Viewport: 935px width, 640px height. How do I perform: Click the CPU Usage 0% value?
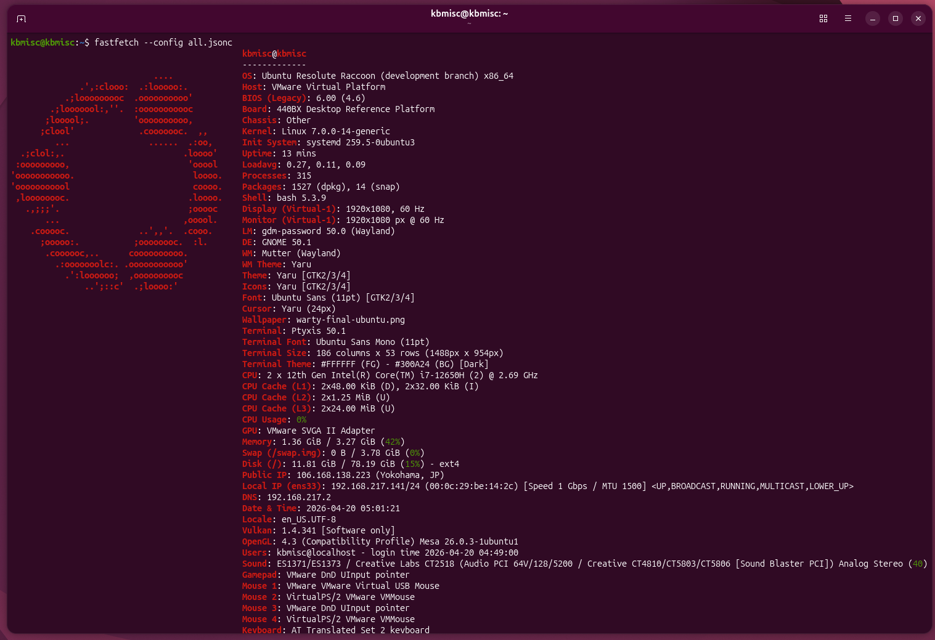[x=300, y=419]
